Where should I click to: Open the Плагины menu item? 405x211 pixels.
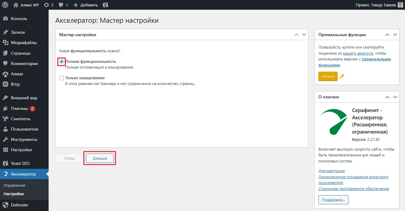pyautogui.click(x=19, y=108)
